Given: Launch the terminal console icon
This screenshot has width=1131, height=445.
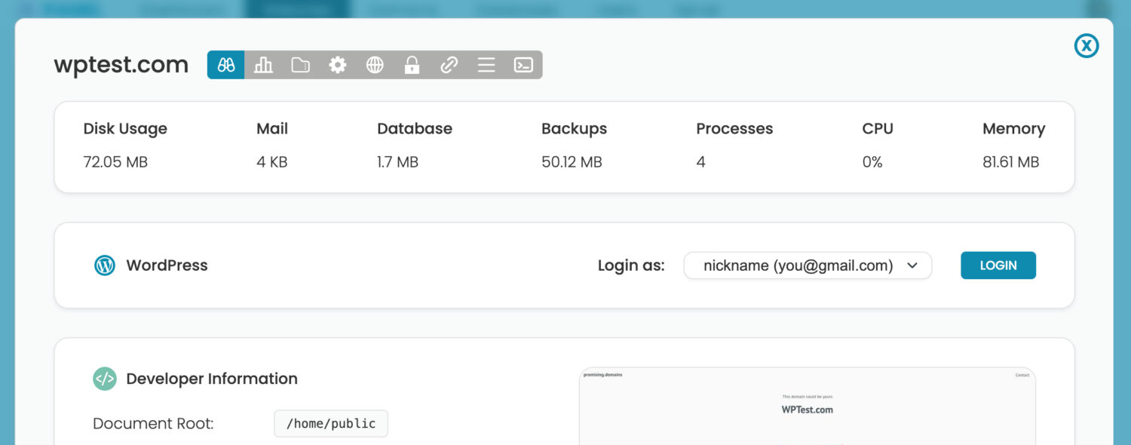Looking at the screenshot, I should 523,65.
